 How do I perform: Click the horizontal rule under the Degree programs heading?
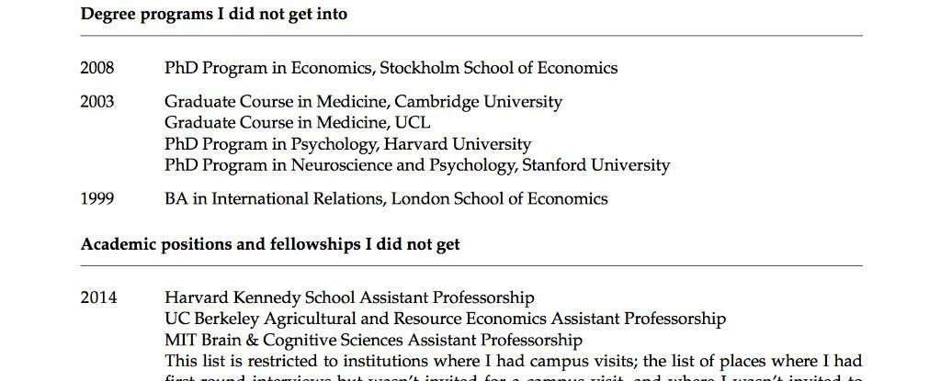(x=470, y=36)
